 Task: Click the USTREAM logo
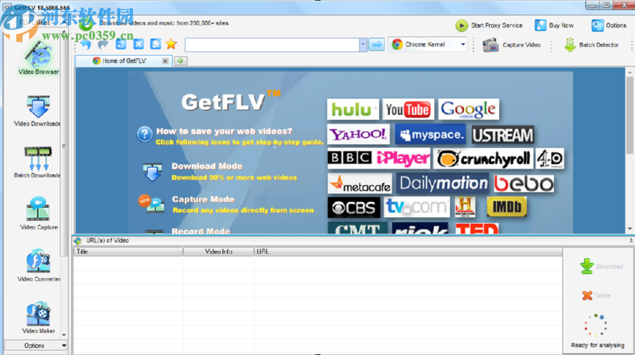pyautogui.click(x=502, y=135)
